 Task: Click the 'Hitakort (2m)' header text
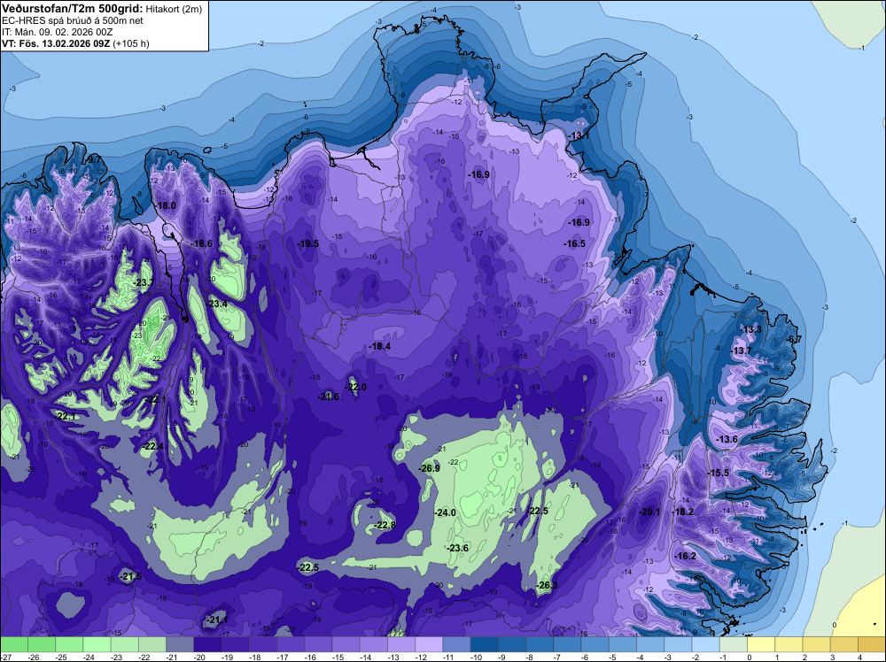[174, 9]
